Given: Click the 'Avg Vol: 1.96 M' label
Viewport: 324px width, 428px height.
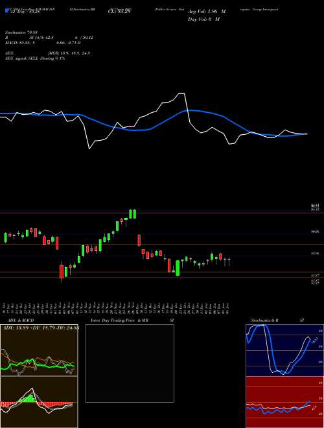Looking at the screenshot, I should (x=207, y=12).
